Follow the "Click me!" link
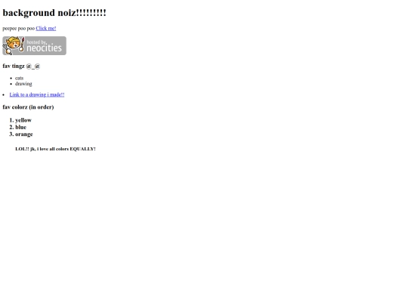This screenshot has width=408, height=306. click(x=46, y=29)
